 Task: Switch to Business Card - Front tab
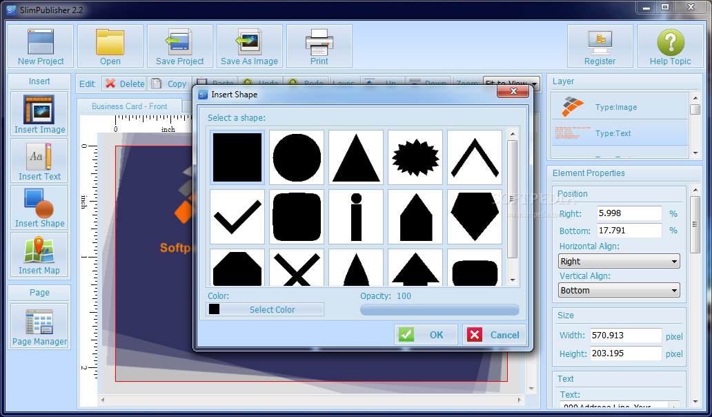130,106
